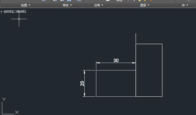Select the left edge of the small rectangle
This screenshot has height=115, width=196.
pos(96,83)
